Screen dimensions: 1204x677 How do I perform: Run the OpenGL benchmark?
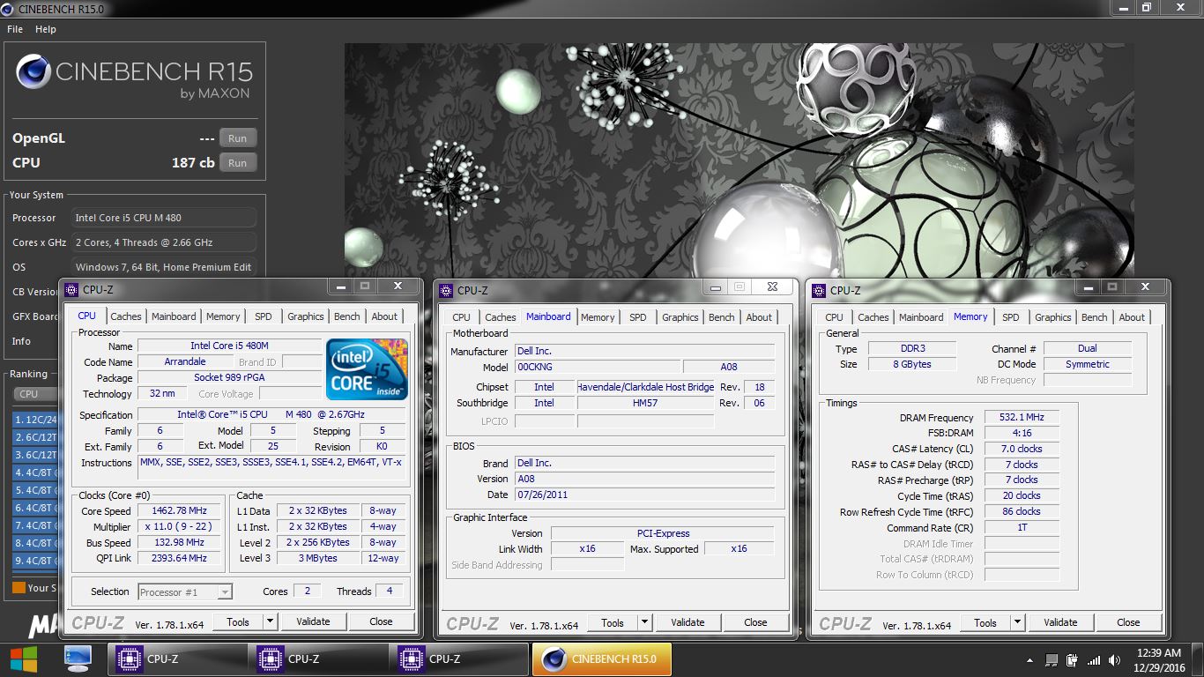click(238, 138)
